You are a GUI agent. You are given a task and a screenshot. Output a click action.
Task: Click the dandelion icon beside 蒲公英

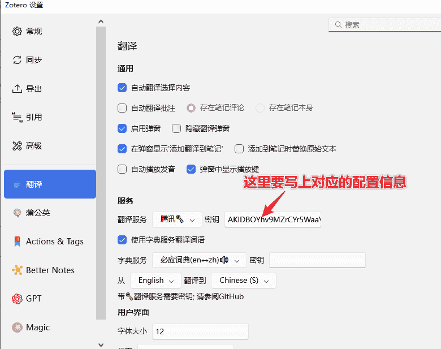click(17, 213)
